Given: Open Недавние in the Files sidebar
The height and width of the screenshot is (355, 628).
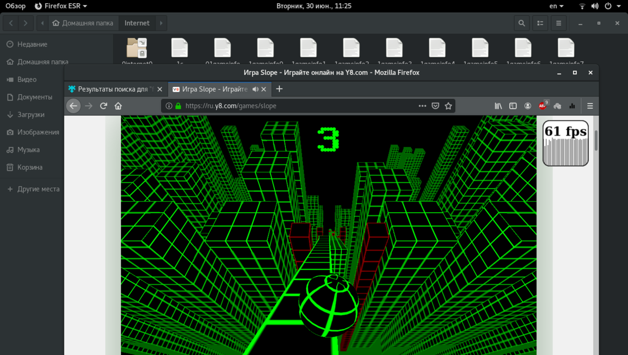Looking at the screenshot, I should tap(57, 45).
